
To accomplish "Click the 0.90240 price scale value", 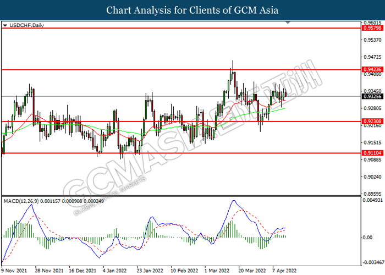I will click(x=372, y=177).
